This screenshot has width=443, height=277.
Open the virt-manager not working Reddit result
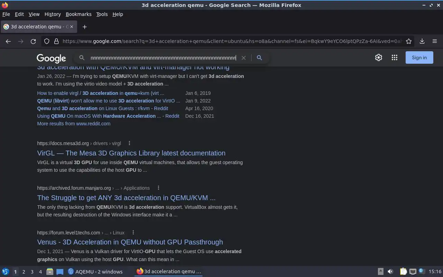[x=133, y=67]
